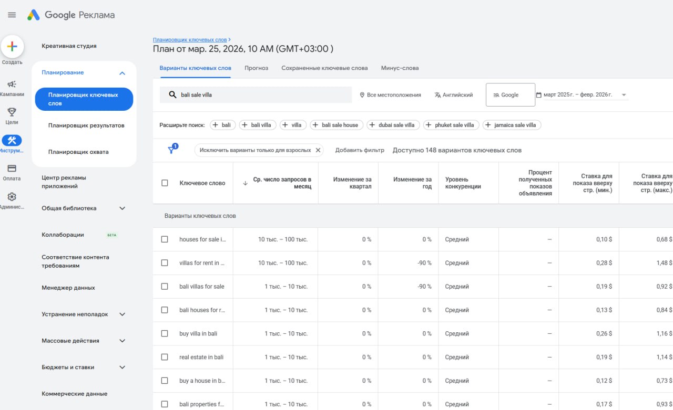Add 'bali' to broaden search

[223, 125]
